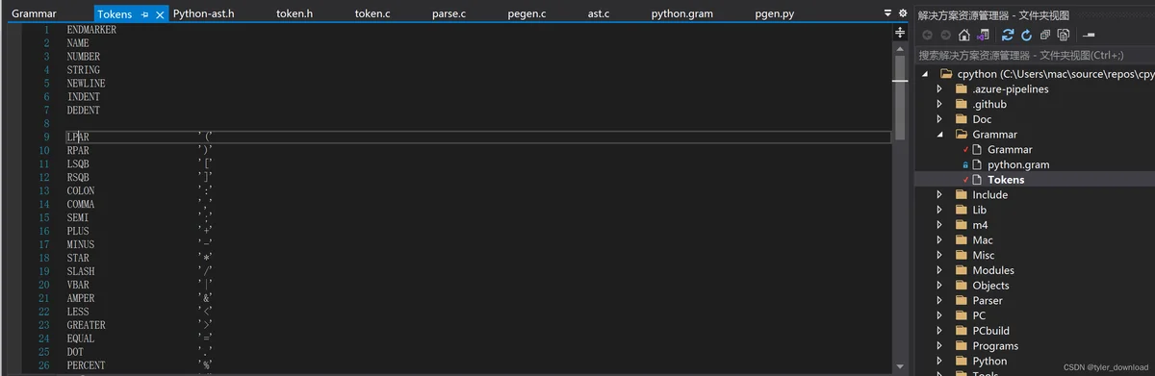Click the editor split view handle icon
Image resolution: width=1155 pixels, height=376 pixels.
click(x=901, y=32)
